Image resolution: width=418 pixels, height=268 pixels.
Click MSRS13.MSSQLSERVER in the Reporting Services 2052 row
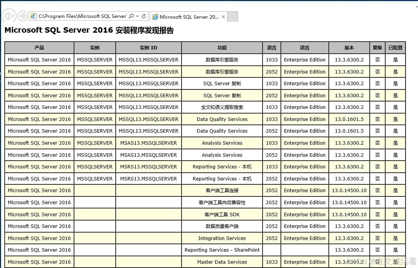pyautogui.click(x=148, y=179)
